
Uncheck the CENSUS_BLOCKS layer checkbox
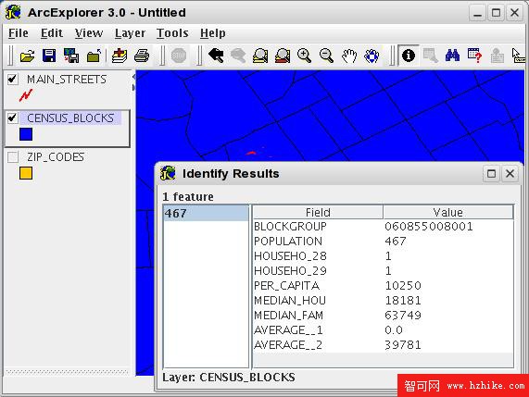point(13,118)
